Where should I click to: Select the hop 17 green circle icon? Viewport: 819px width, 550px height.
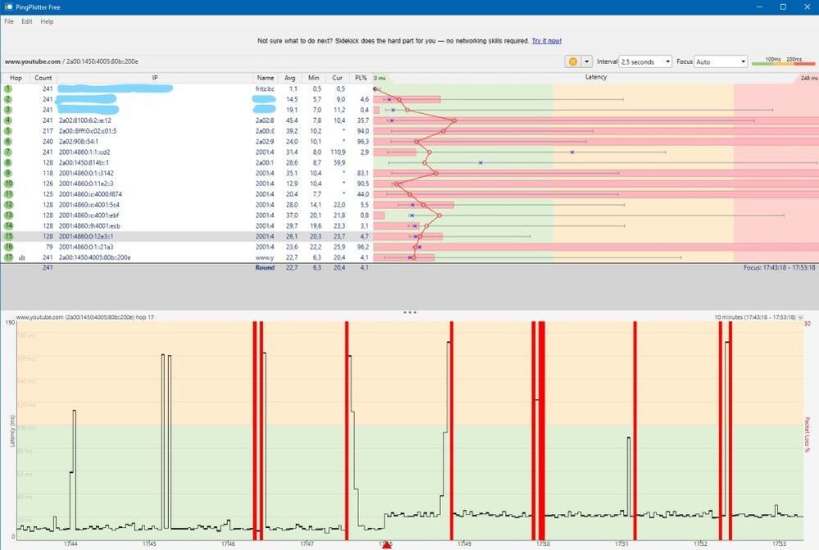[8, 257]
